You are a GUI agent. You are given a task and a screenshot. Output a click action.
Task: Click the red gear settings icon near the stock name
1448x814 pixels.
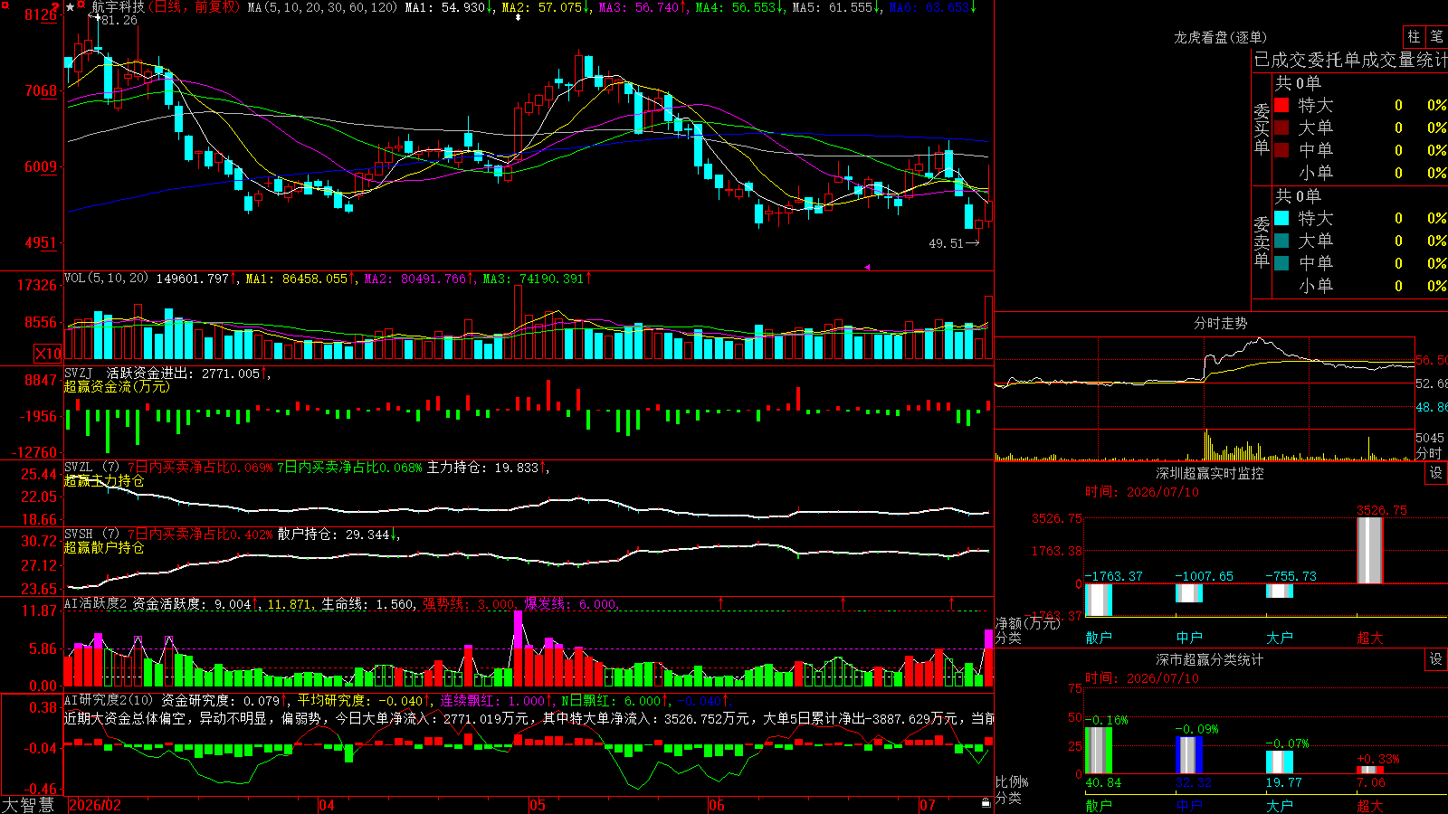pos(81,4)
